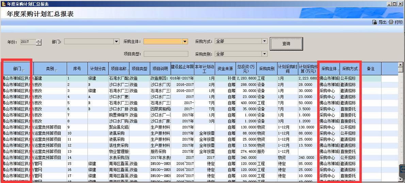Click the 打印 (Print) icon

[x=391, y=22]
